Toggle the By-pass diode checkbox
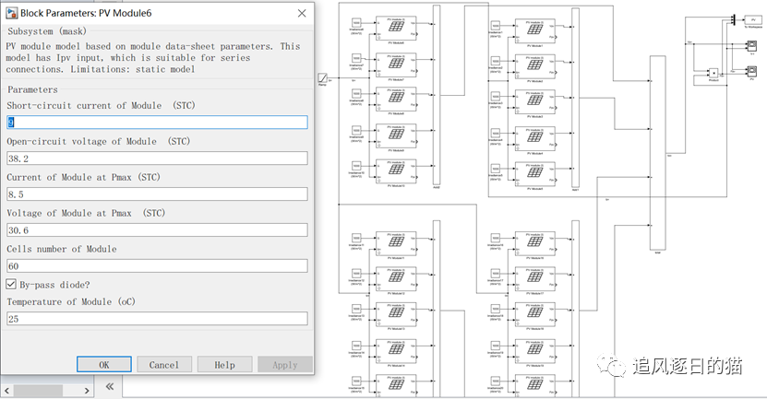767x399 pixels. tap(11, 284)
